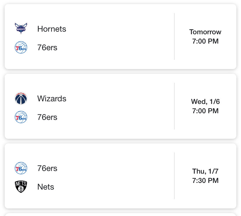241x216 pixels.
Task: Select the 76ers name below Hornets
Action: (x=47, y=48)
